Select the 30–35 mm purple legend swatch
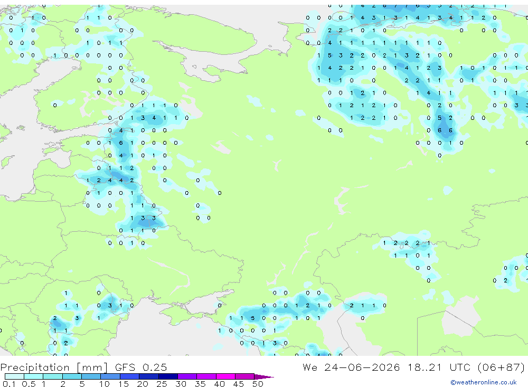Screen dimensions: 528x387 (x=187, y=376)
